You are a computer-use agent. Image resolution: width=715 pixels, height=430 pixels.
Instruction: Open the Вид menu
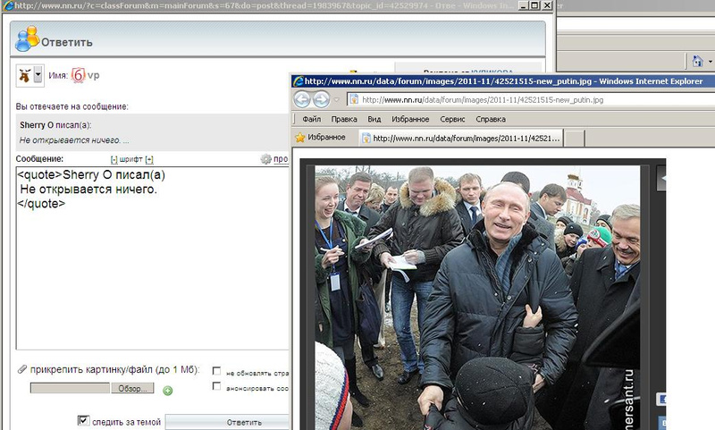click(x=374, y=119)
